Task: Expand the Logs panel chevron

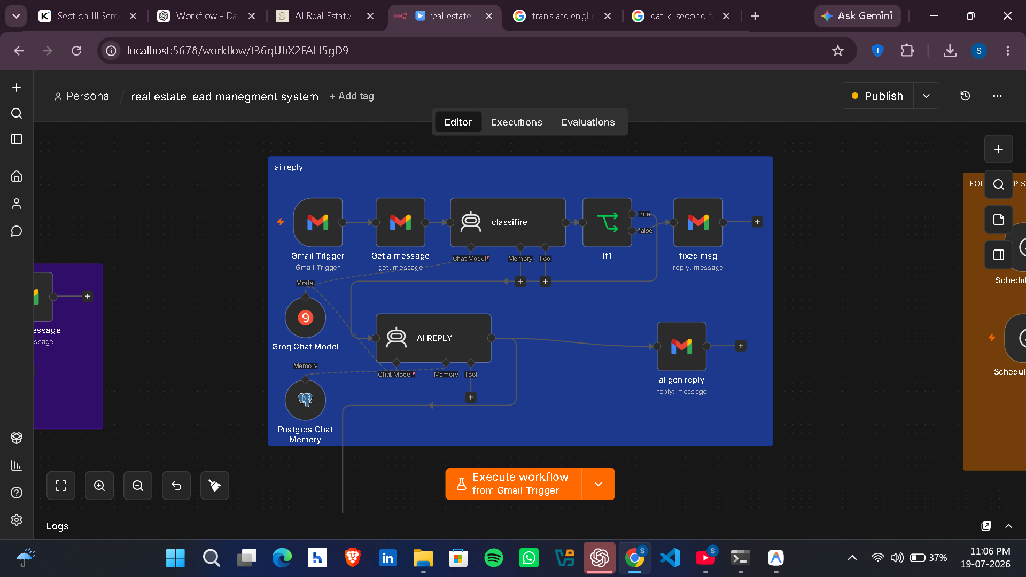Action: coord(1008,526)
